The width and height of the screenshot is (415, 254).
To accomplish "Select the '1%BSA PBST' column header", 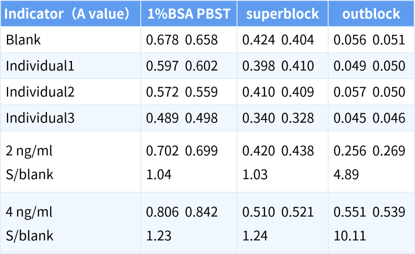I will 189,14.
